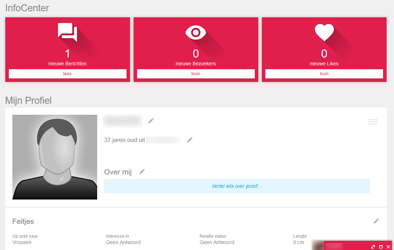Select Vrouwen under Op zoek naar

[x=22, y=242]
